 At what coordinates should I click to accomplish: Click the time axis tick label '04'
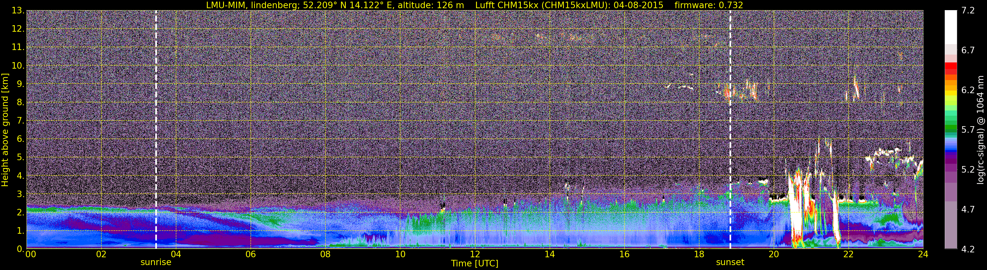coord(176,254)
